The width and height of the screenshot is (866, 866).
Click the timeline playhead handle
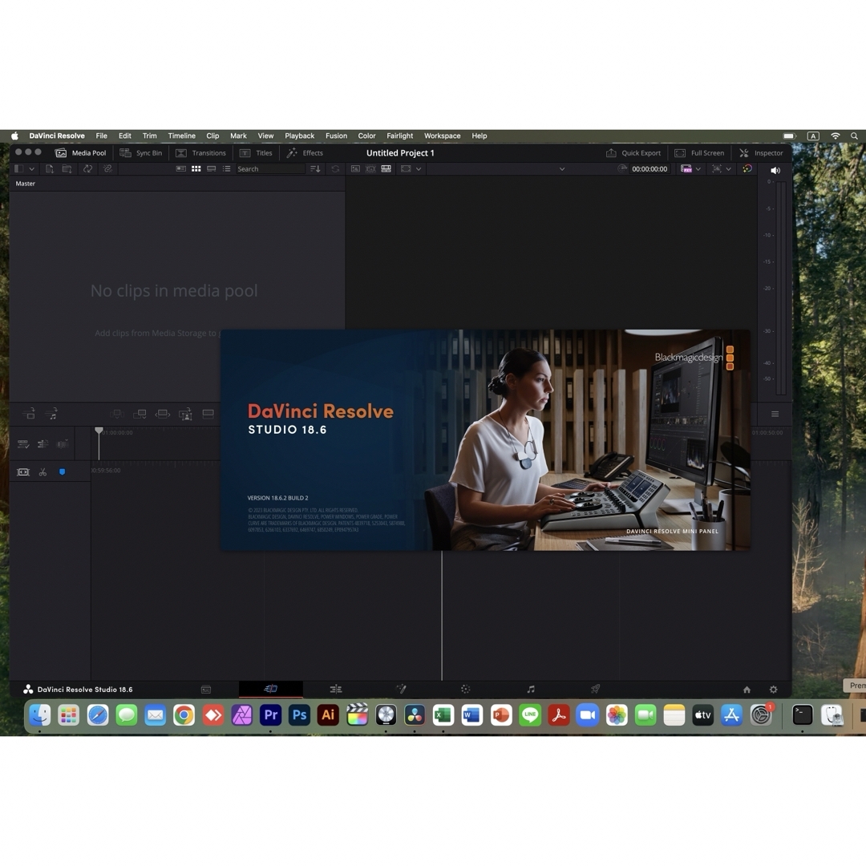point(99,431)
